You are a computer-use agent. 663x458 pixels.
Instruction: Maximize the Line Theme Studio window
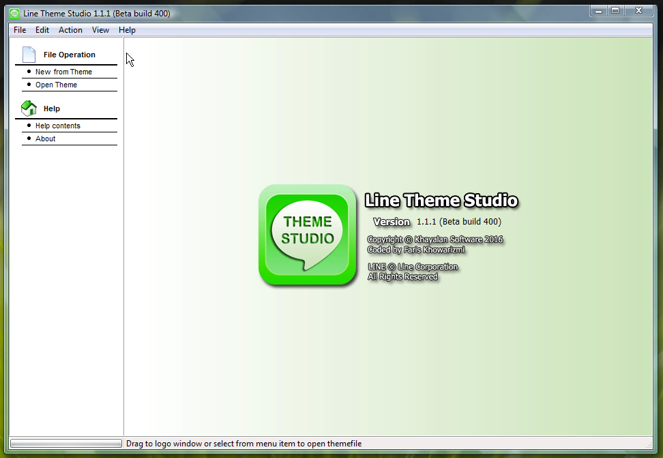pyautogui.click(x=615, y=11)
